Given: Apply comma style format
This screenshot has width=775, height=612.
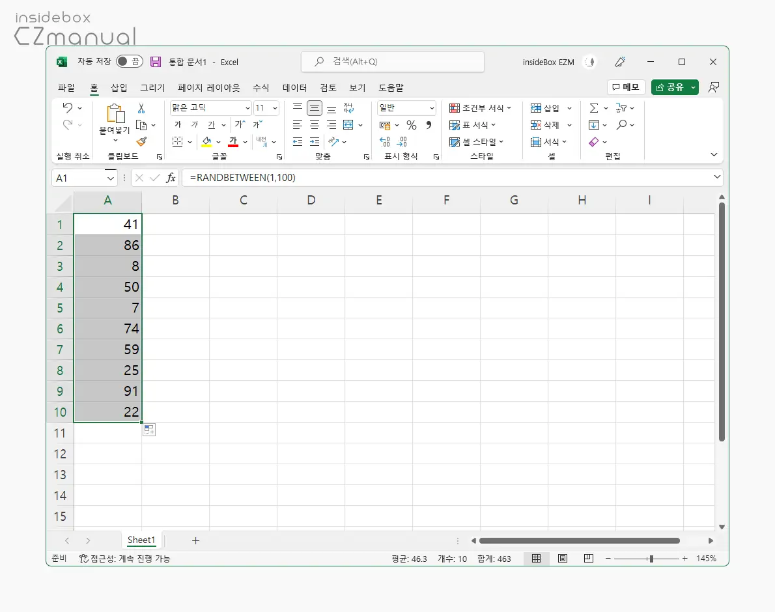Looking at the screenshot, I should point(429,125).
